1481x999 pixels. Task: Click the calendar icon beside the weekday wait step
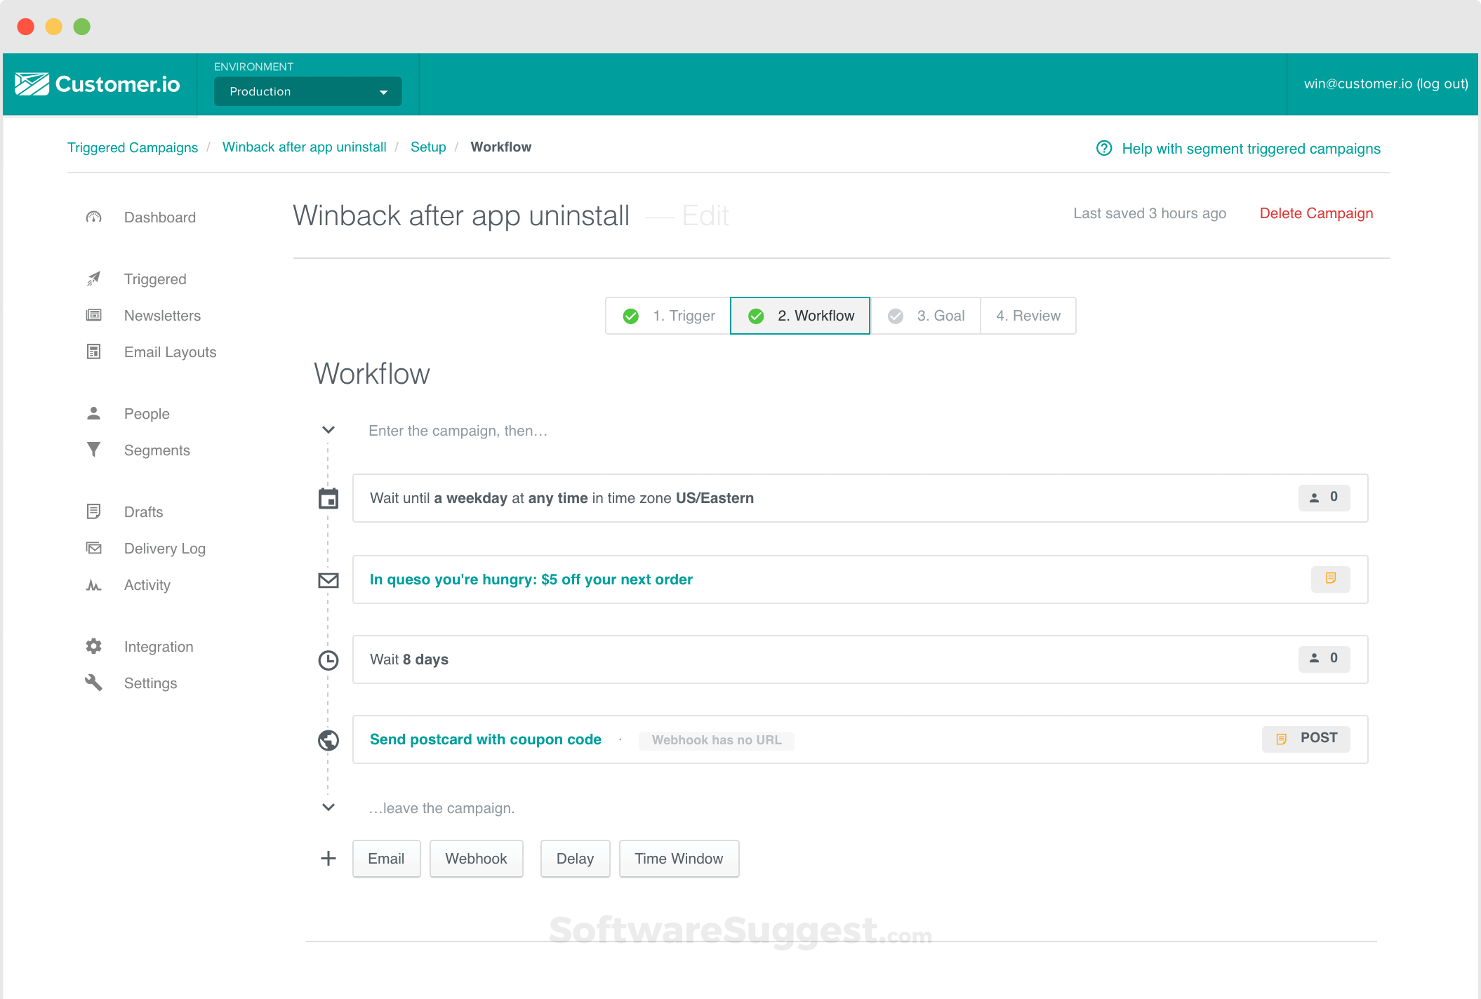(x=328, y=499)
